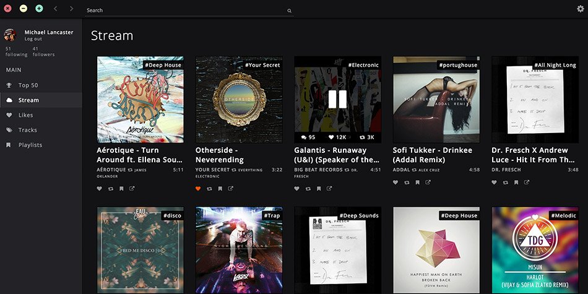Open Likes in the sidebar
The height and width of the screenshot is (294, 588).
pos(41,115)
